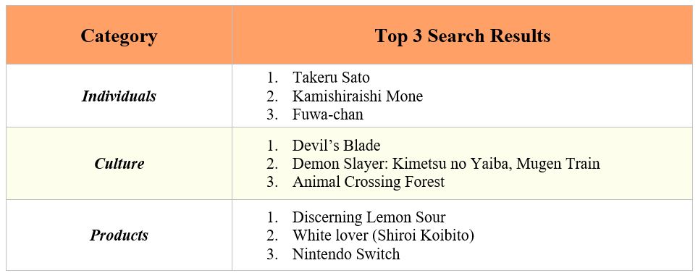Click number 3 beside Animal Crossing Forest
The image size is (698, 276).
pyautogui.click(x=272, y=182)
